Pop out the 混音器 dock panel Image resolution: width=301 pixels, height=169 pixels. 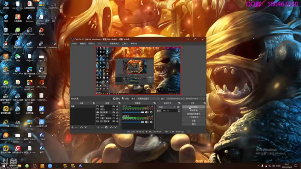click(155, 103)
